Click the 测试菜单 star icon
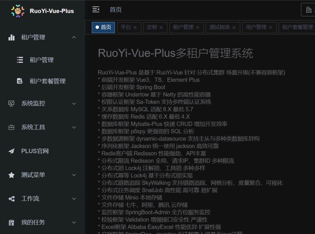The width and height of the screenshot is (315, 234). coord(11,175)
